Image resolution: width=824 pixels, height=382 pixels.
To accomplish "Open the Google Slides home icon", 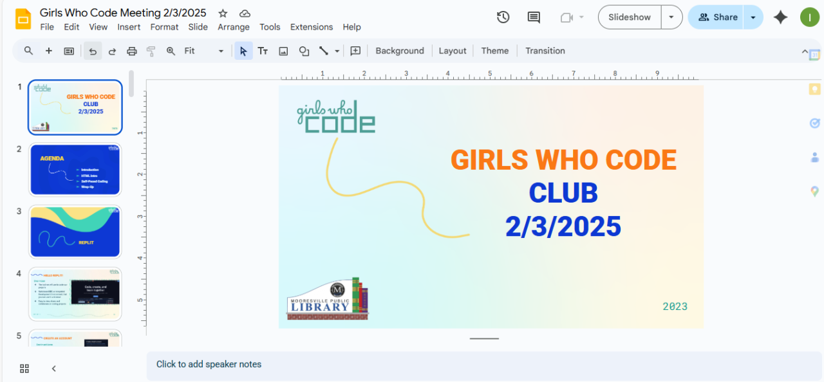I will point(24,19).
